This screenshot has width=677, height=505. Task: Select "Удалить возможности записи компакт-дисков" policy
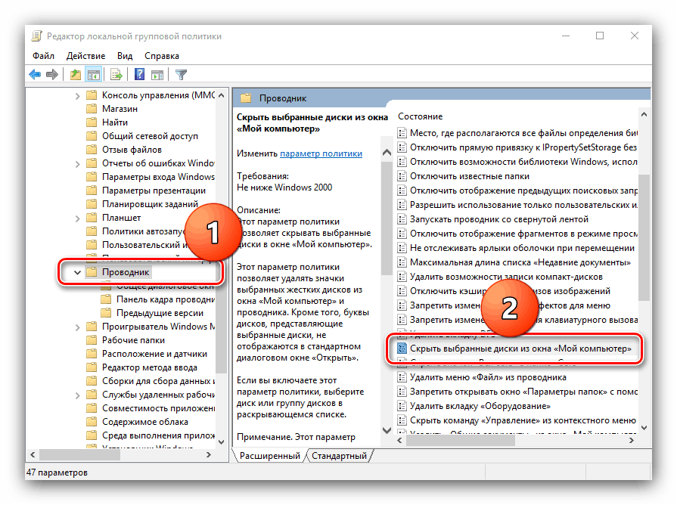pyautogui.click(x=506, y=277)
